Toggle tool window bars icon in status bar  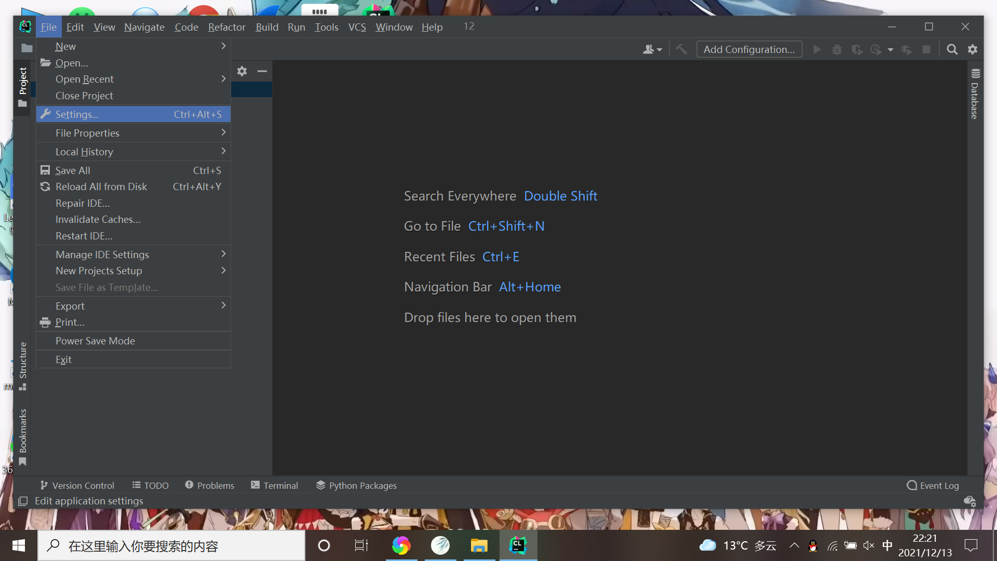click(23, 501)
